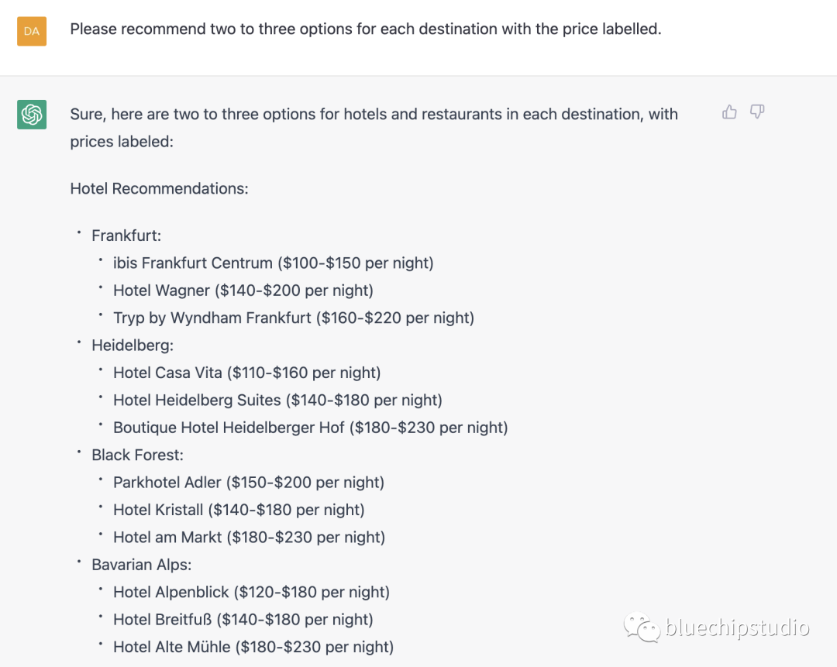This screenshot has width=837, height=667.
Task: Click the Hotel Alpenblick list item
Action: [251, 592]
